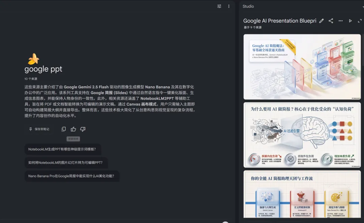Share the Google AI Presentation
This screenshot has height=223, width=364.
[331, 21]
